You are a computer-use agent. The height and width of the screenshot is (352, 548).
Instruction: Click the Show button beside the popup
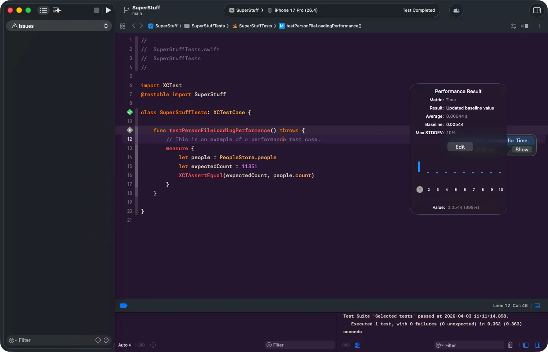(522, 150)
